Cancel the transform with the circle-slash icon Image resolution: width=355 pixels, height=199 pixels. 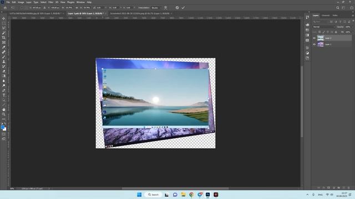click(177, 8)
